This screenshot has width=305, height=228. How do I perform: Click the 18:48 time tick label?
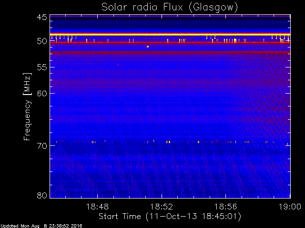click(97, 207)
